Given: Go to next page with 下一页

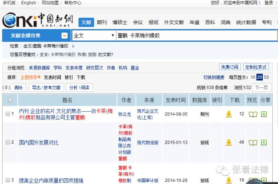Looking at the screenshot, I should [261, 87].
